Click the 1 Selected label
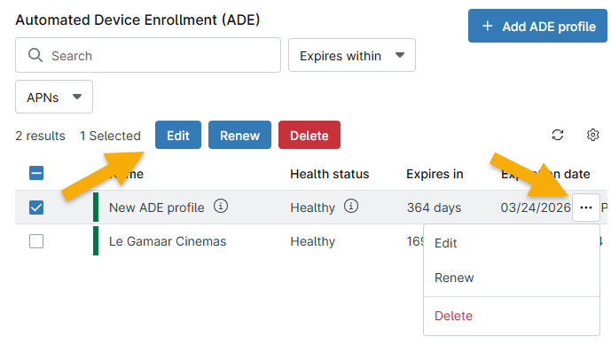Screen dimensions: 611x345 [x=110, y=136]
